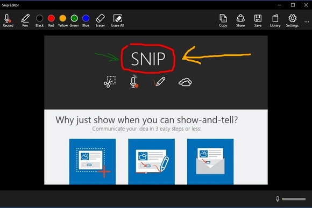Screen dimensions: 312x208
Task: Click the annotate-with-pen blue tile
Action: tap(151, 161)
